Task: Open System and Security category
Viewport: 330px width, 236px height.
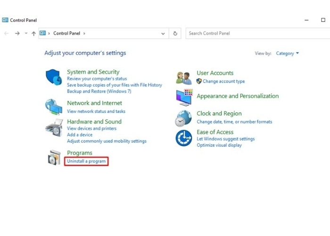Action: click(x=93, y=72)
